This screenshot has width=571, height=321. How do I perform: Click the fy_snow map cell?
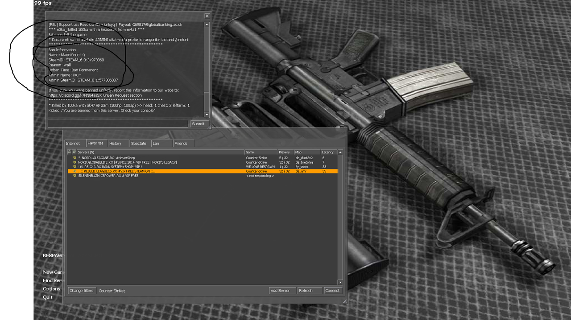302,167
